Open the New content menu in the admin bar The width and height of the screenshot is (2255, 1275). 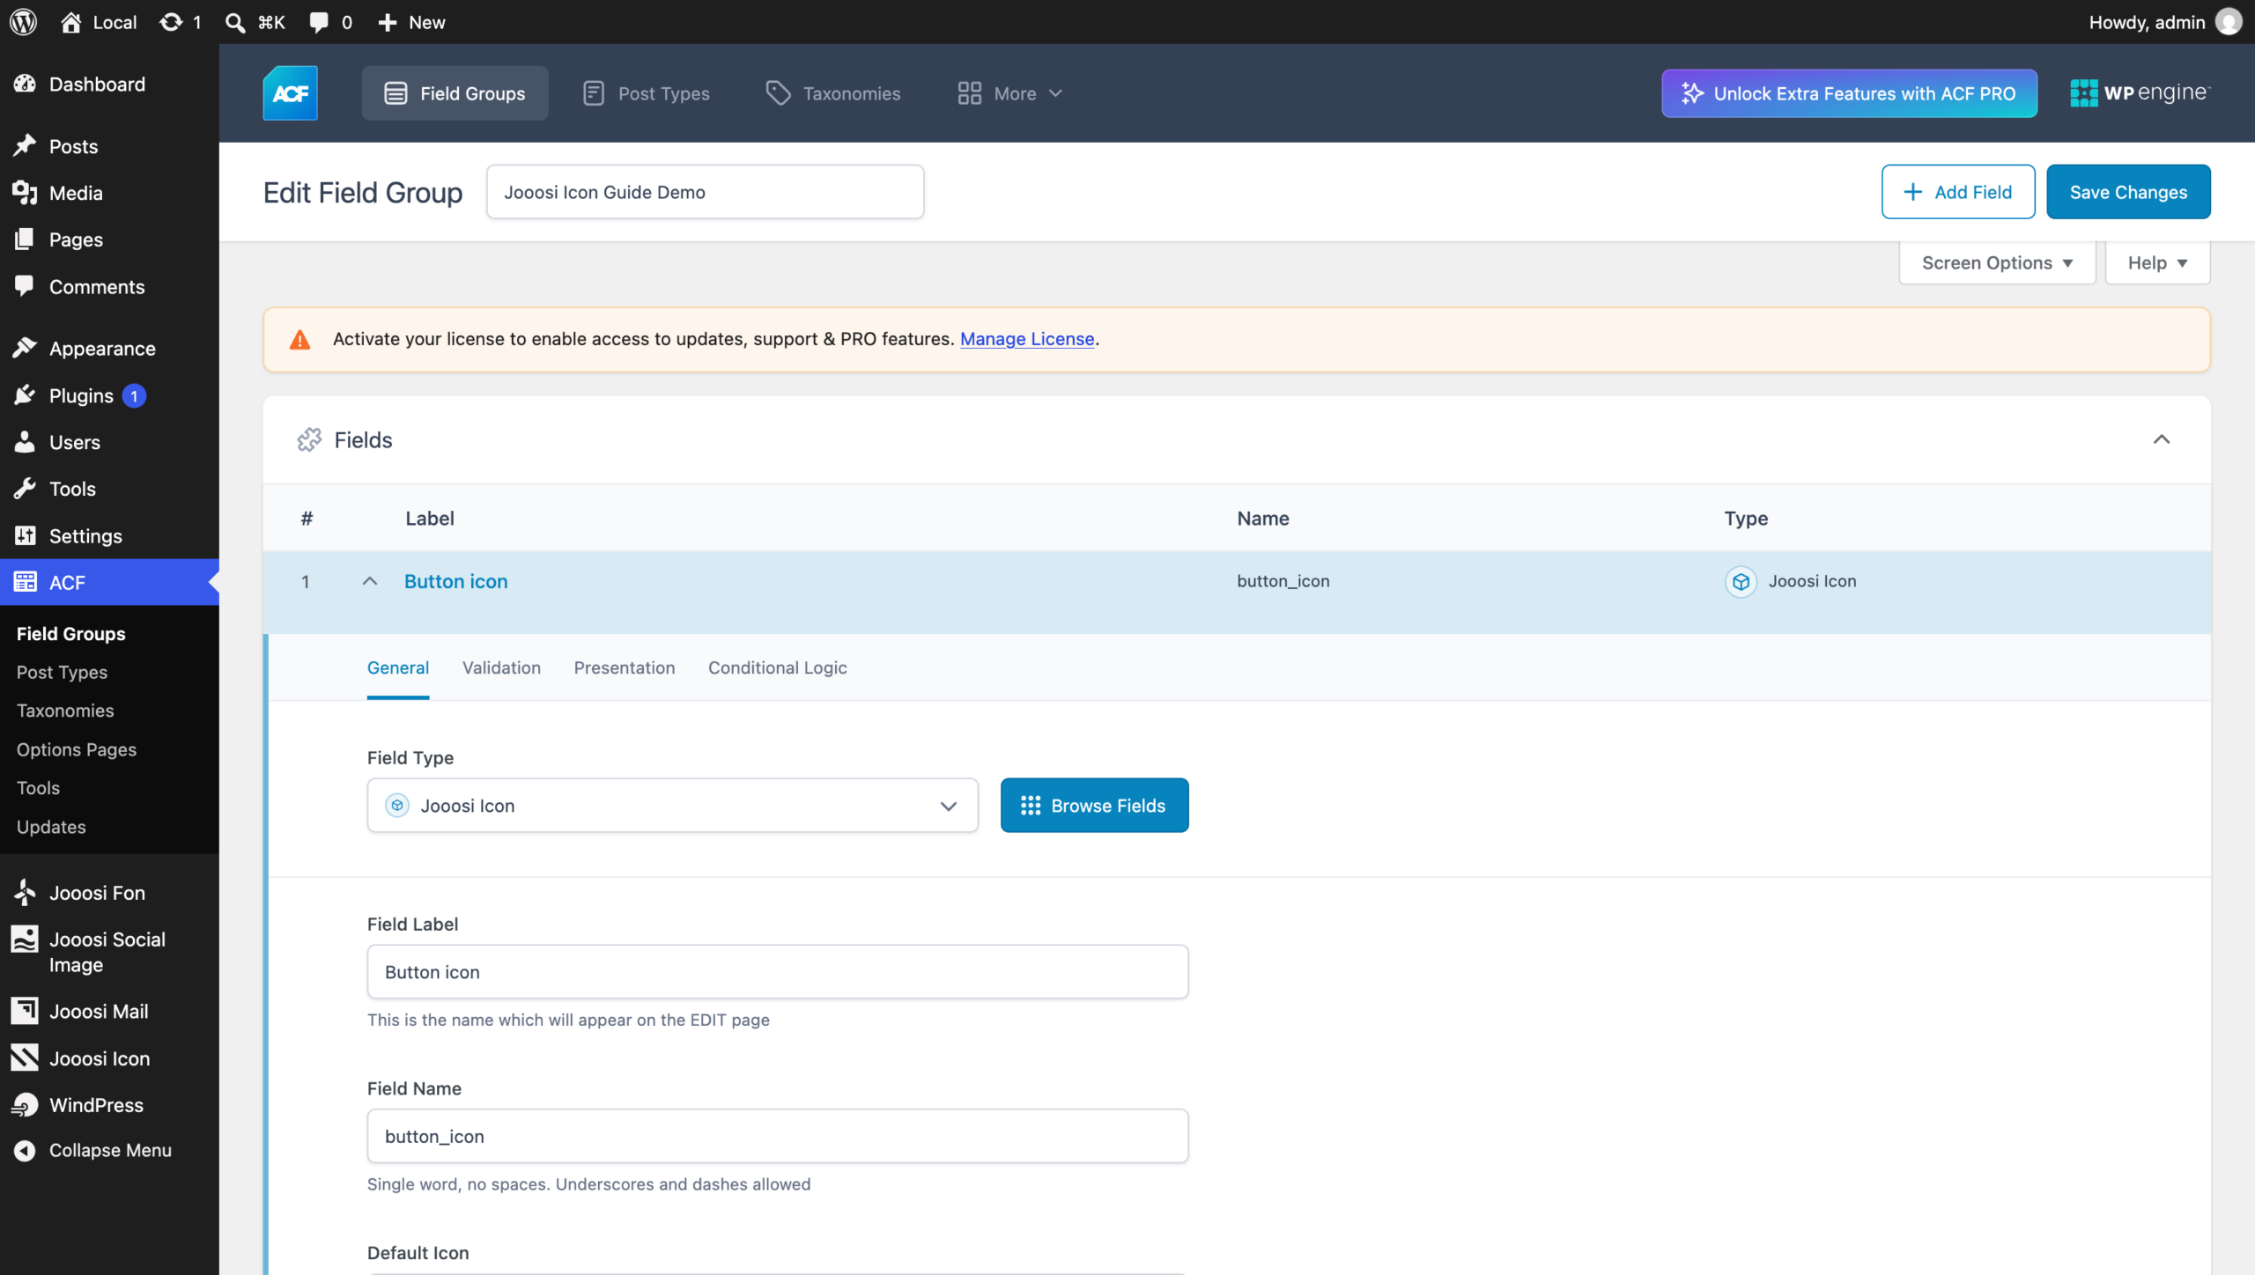(x=411, y=22)
